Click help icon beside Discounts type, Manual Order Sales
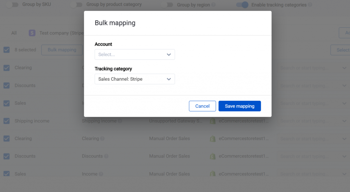This screenshot has width=350, height=192. click(106, 156)
